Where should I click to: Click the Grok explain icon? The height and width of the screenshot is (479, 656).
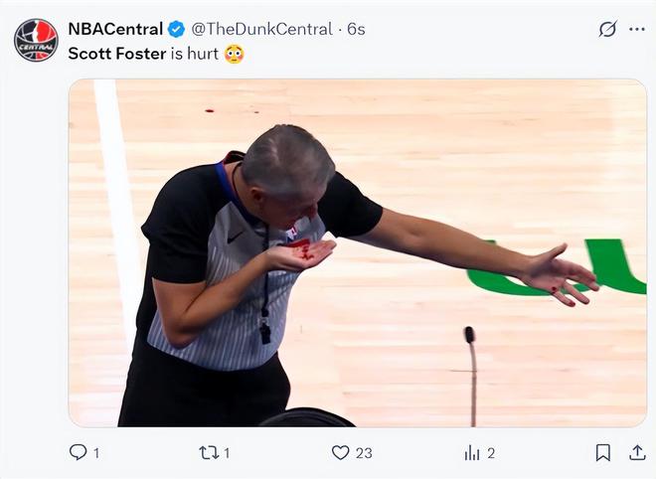tap(607, 29)
